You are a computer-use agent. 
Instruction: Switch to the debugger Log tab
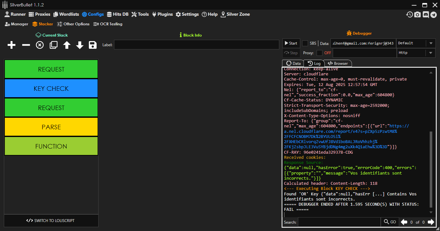[314, 64]
